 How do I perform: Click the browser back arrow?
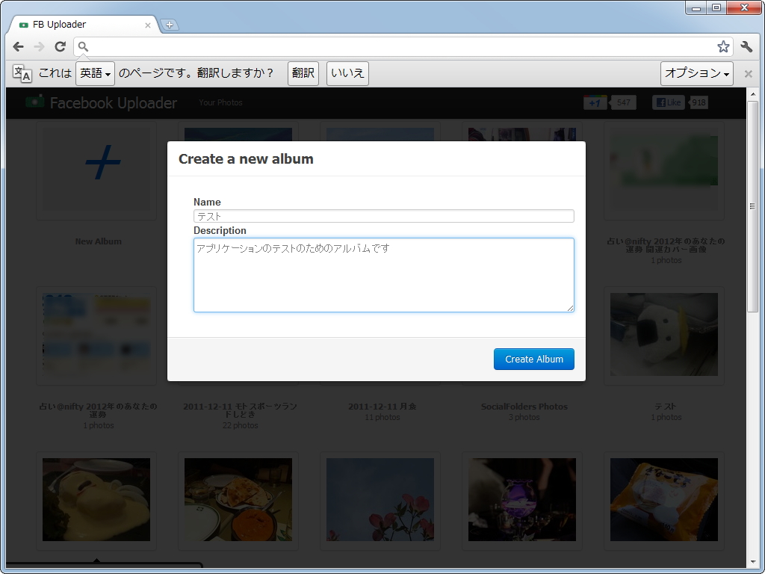tap(18, 46)
